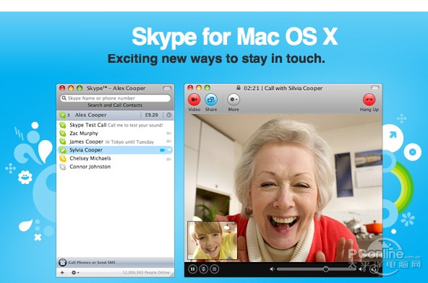Adjust the call volume slider knob
The height and width of the screenshot is (283, 428).
(x=325, y=269)
